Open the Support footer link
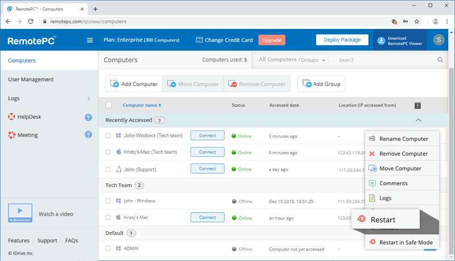The image size is (455, 261). coord(47,241)
